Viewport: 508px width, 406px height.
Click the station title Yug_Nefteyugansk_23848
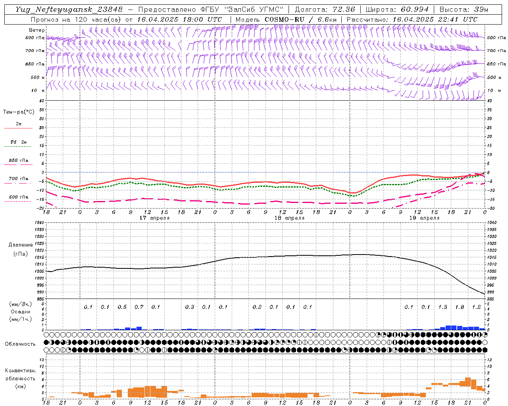tap(69, 10)
